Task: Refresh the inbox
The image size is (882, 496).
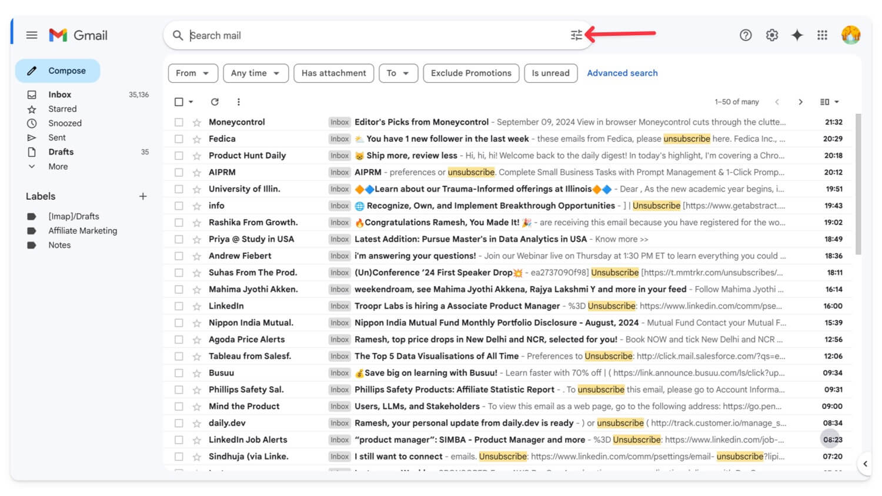Action: pos(215,102)
